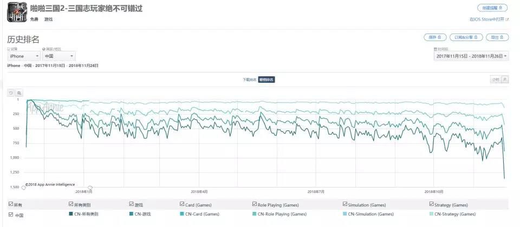
Task: Click the CN-Strategy (Games) legend swatch
Action: click(432, 214)
